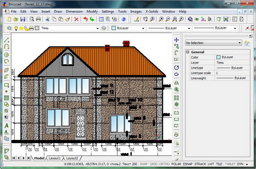Image resolution: width=256 pixels, height=169 pixels.
Task: Toggle POLAR tracking in the status bar
Action: click(x=176, y=164)
